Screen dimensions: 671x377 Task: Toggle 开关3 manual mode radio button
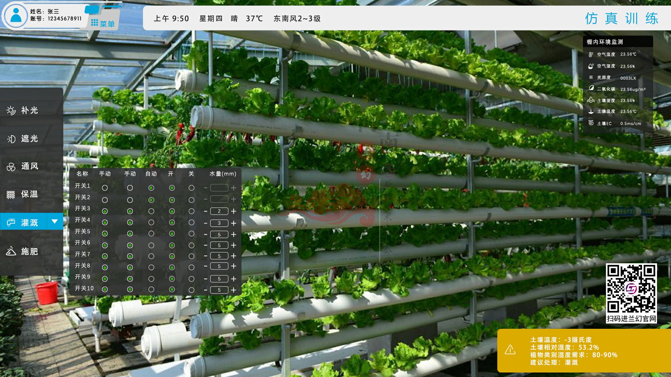(x=106, y=211)
